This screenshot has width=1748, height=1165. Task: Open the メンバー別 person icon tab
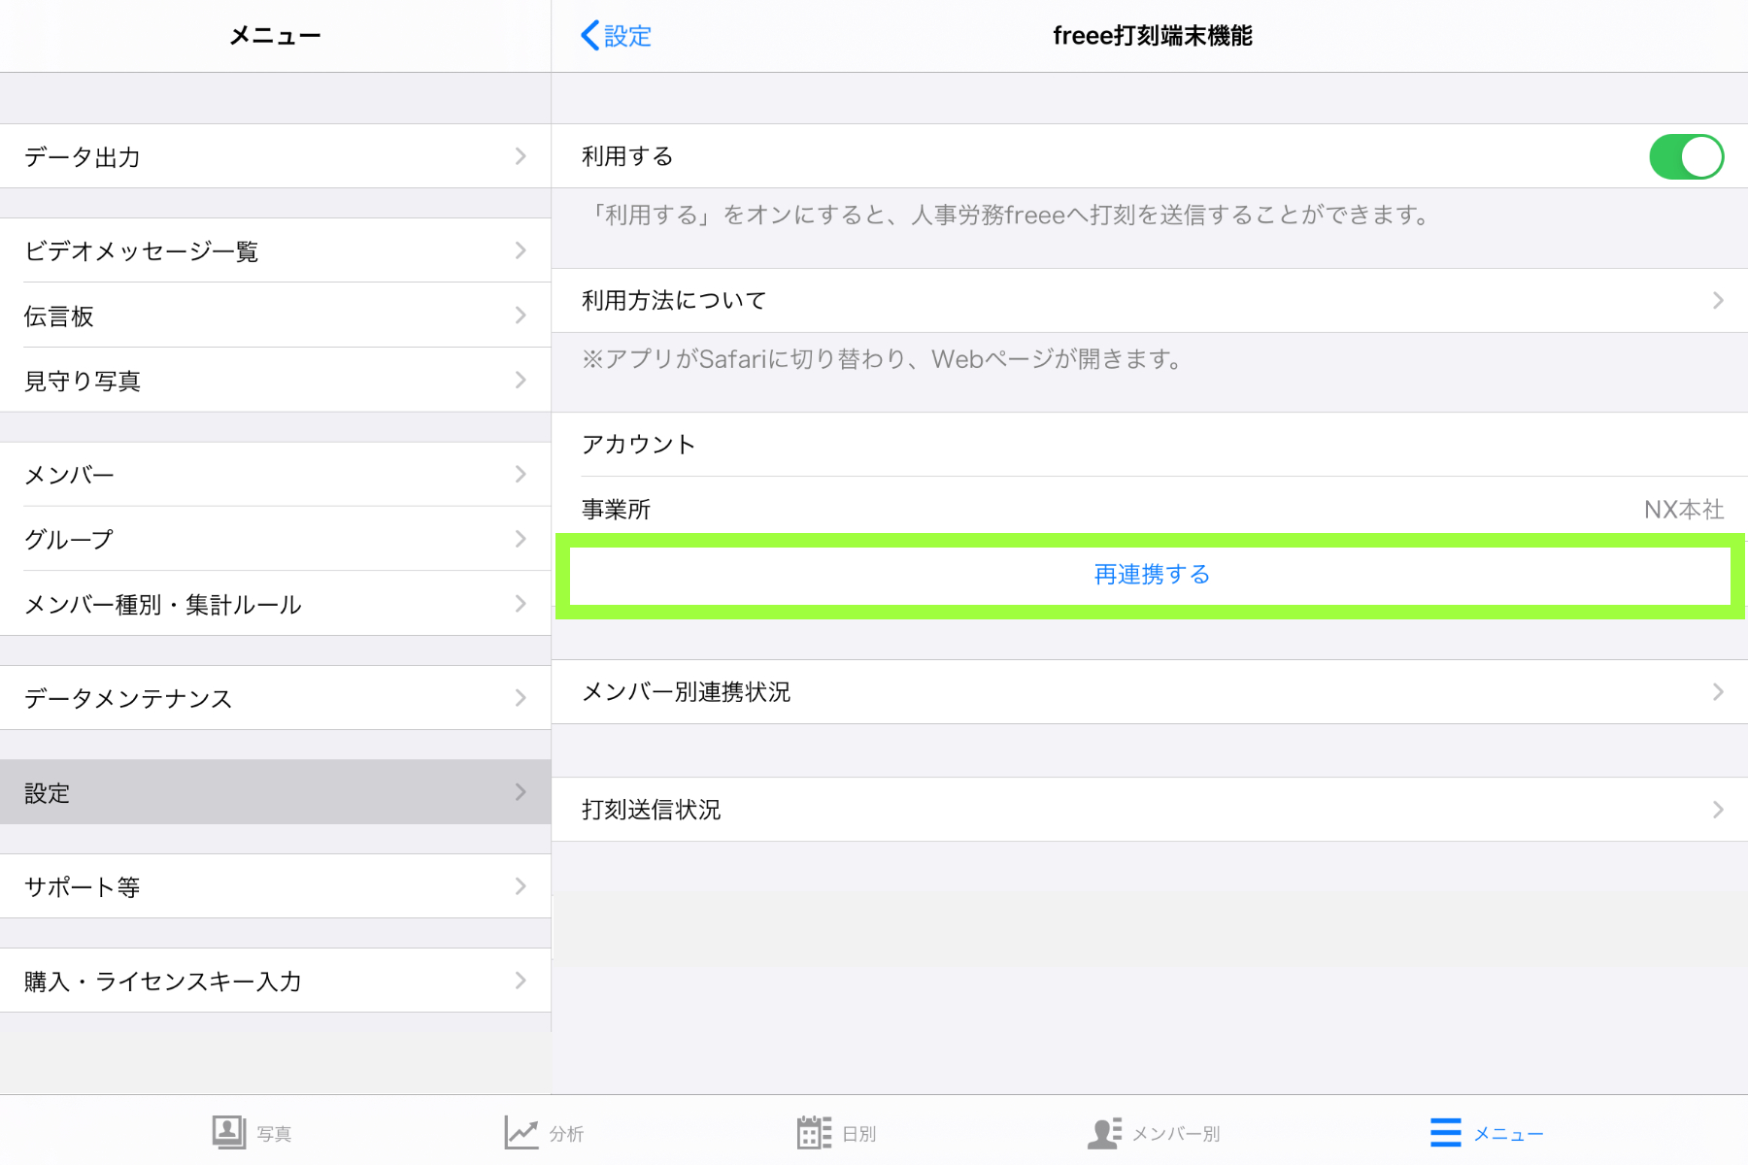tap(1104, 1132)
